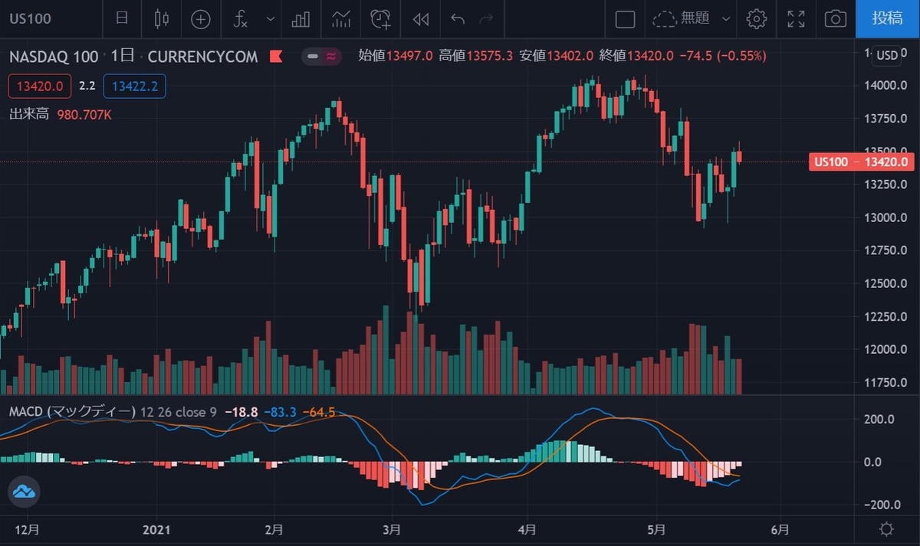The width and height of the screenshot is (920, 546).
Task: Open the USD currency selector
Action: coord(888,55)
